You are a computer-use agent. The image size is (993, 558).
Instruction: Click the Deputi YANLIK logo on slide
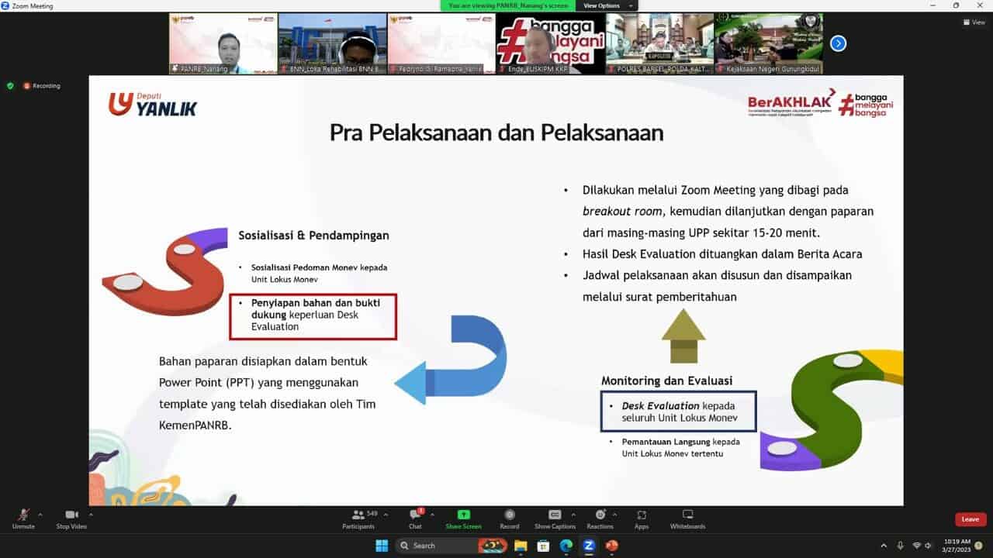pos(152,104)
